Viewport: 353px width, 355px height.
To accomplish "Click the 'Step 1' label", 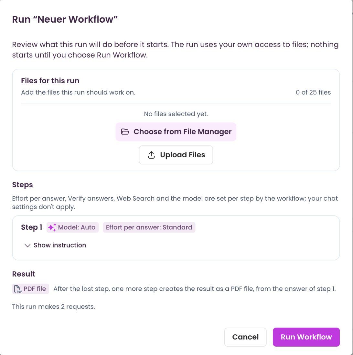I will [32, 227].
